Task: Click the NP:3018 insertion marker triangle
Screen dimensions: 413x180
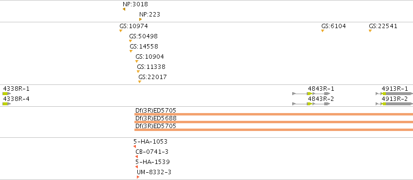Action: click(x=124, y=10)
